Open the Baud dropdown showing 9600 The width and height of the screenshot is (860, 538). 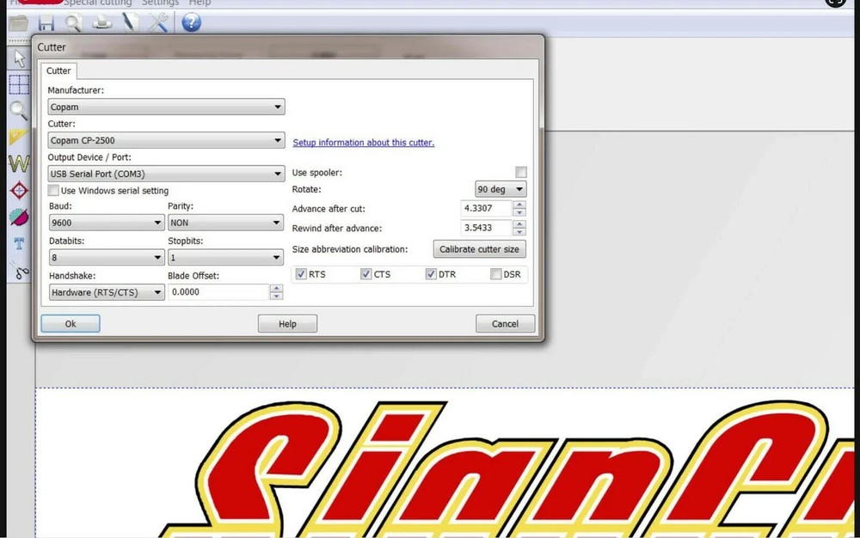(x=107, y=223)
